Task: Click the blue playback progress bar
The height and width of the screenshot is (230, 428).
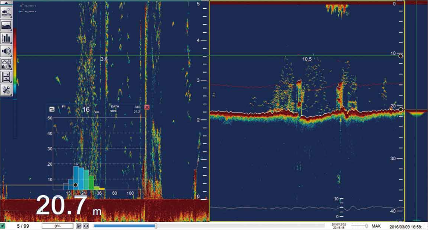Action: pos(124,226)
